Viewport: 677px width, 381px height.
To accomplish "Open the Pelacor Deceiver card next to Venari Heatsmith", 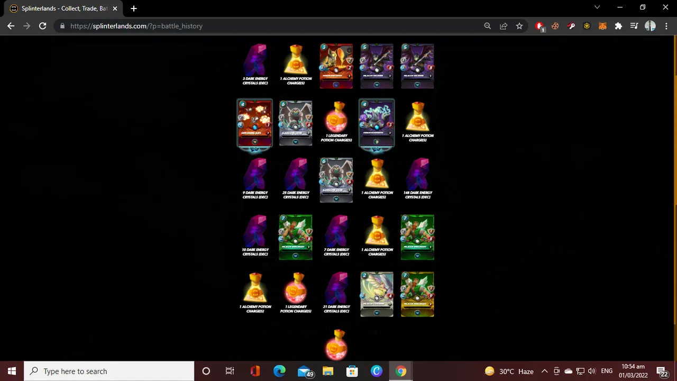I will tap(377, 66).
